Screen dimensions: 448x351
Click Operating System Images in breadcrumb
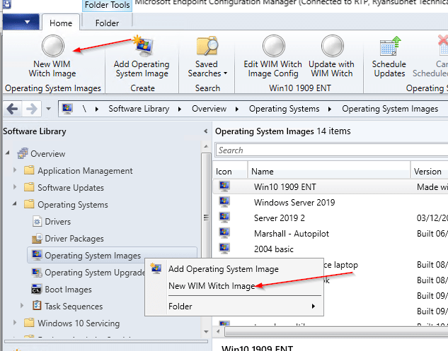point(390,109)
